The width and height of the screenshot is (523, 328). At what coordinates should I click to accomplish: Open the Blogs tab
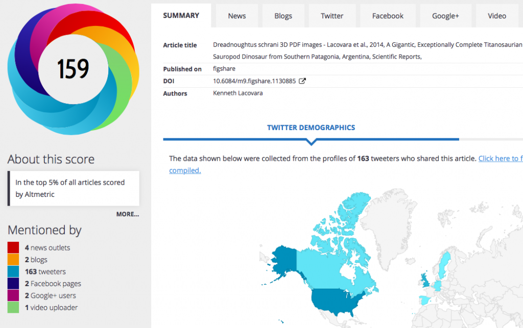[283, 16]
